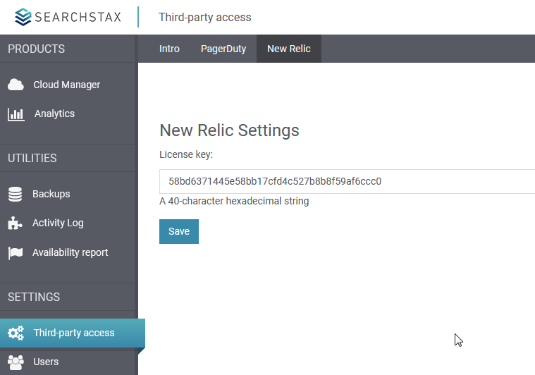Click the 'License key:' label
The width and height of the screenshot is (535, 375).
click(186, 154)
